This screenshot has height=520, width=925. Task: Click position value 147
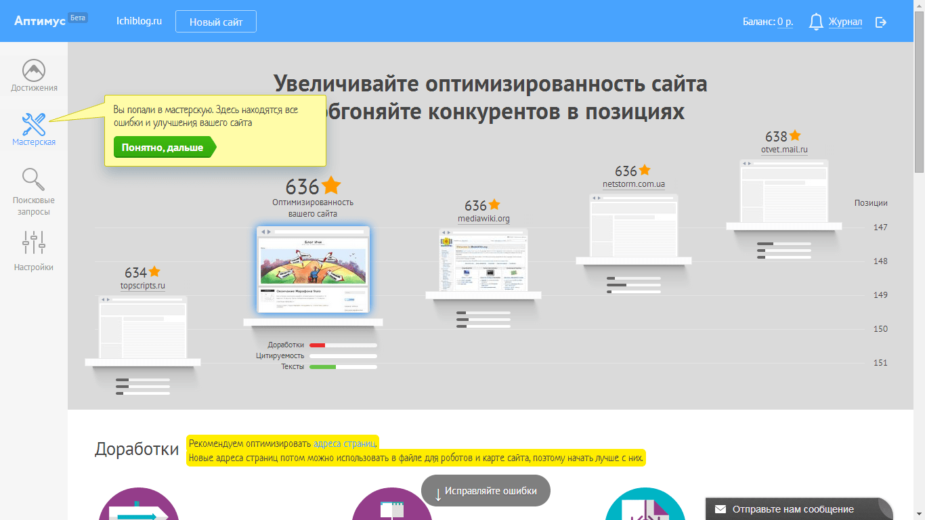coord(880,227)
